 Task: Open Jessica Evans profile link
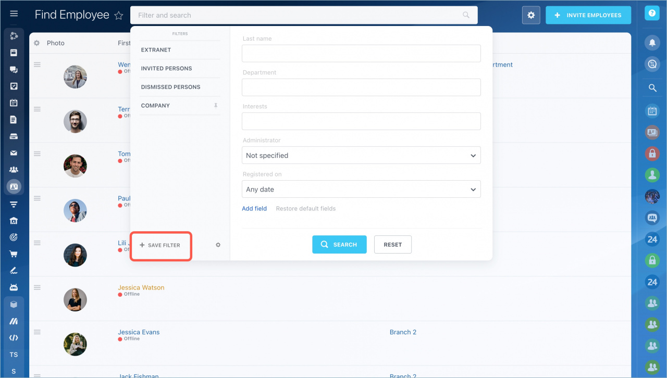[139, 332]
